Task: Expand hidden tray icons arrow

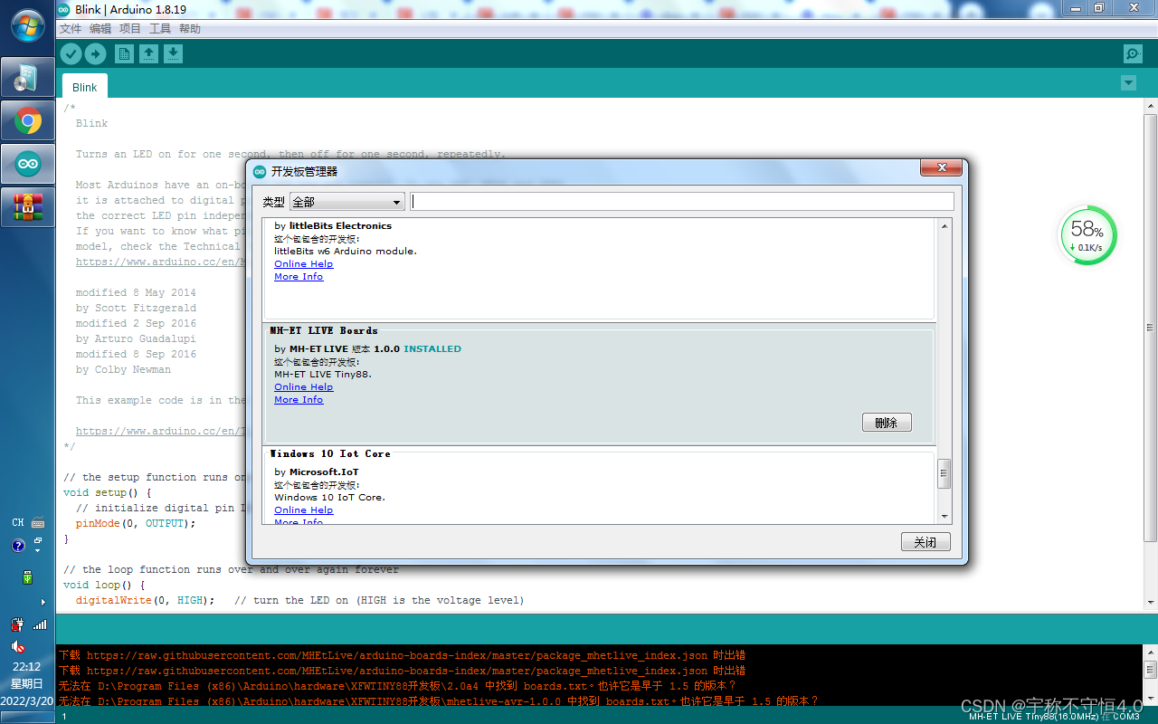Action: (43, 602)
